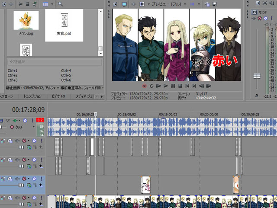This screenshot has width=277, height=208.
Task: Solo the audio track
Action: tap(32, 120)
